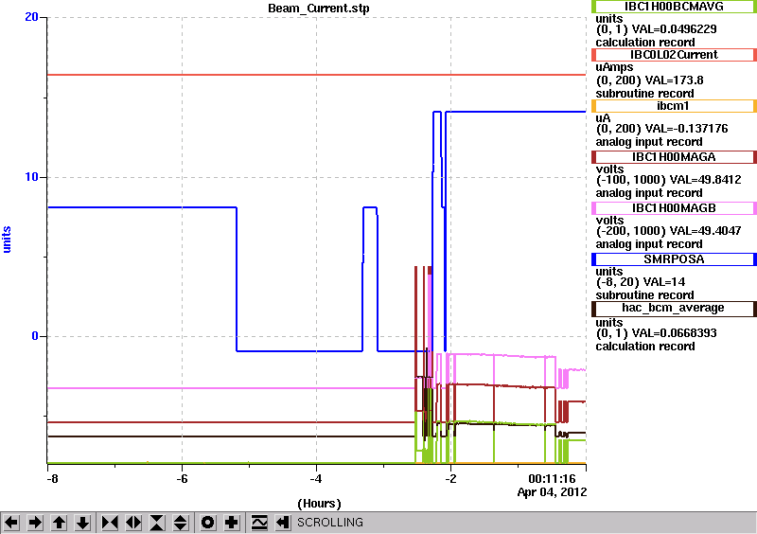757x534 pixels.
Task: Click the circle auto-scale button
Action: tap(208, 523)
